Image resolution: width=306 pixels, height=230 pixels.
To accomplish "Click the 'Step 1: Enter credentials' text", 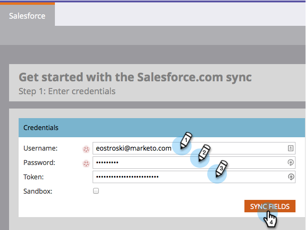I will pos(67,91).
